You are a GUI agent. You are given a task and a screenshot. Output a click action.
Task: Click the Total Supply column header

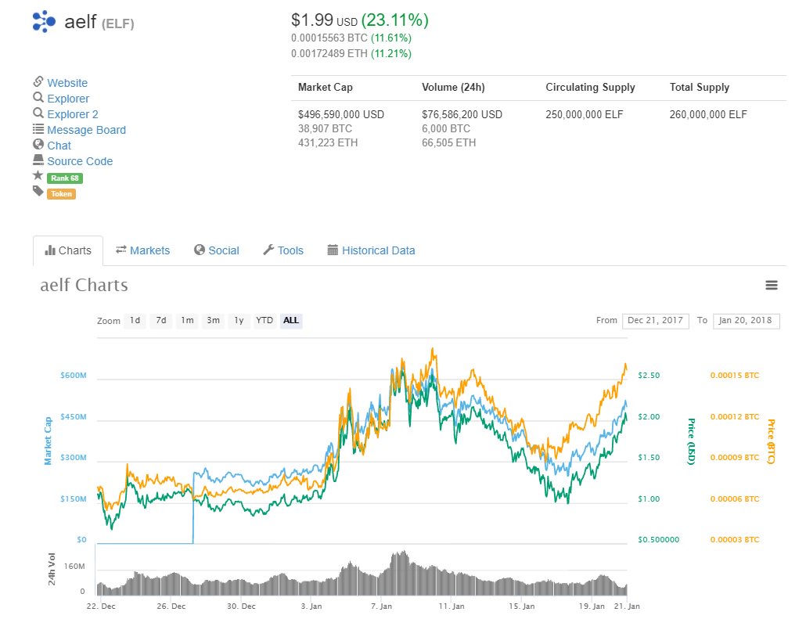[699, 88]
